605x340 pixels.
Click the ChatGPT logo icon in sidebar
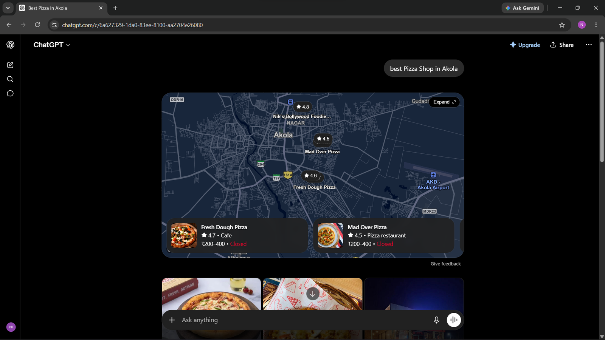click(10, 45)
